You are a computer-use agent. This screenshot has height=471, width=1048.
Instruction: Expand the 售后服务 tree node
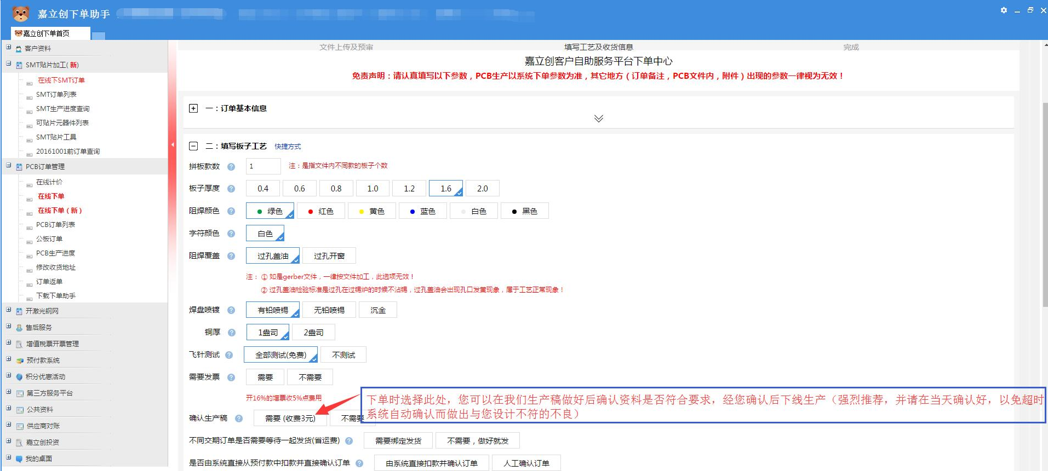click(x=8, y=326)
